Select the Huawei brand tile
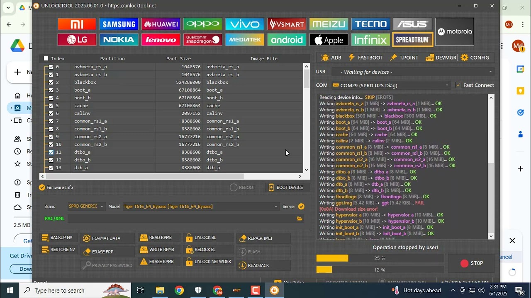 pyautogui.click(x=161, y=24)
